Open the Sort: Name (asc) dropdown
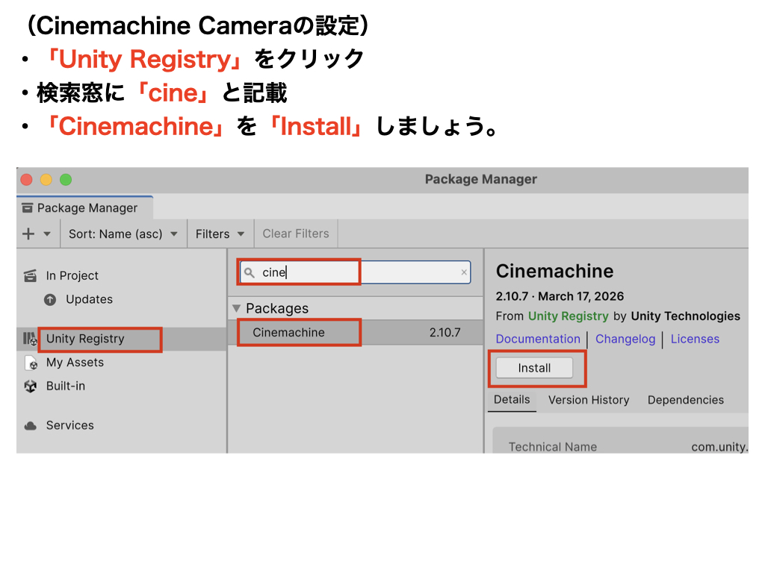 click(x=123, y=234)
